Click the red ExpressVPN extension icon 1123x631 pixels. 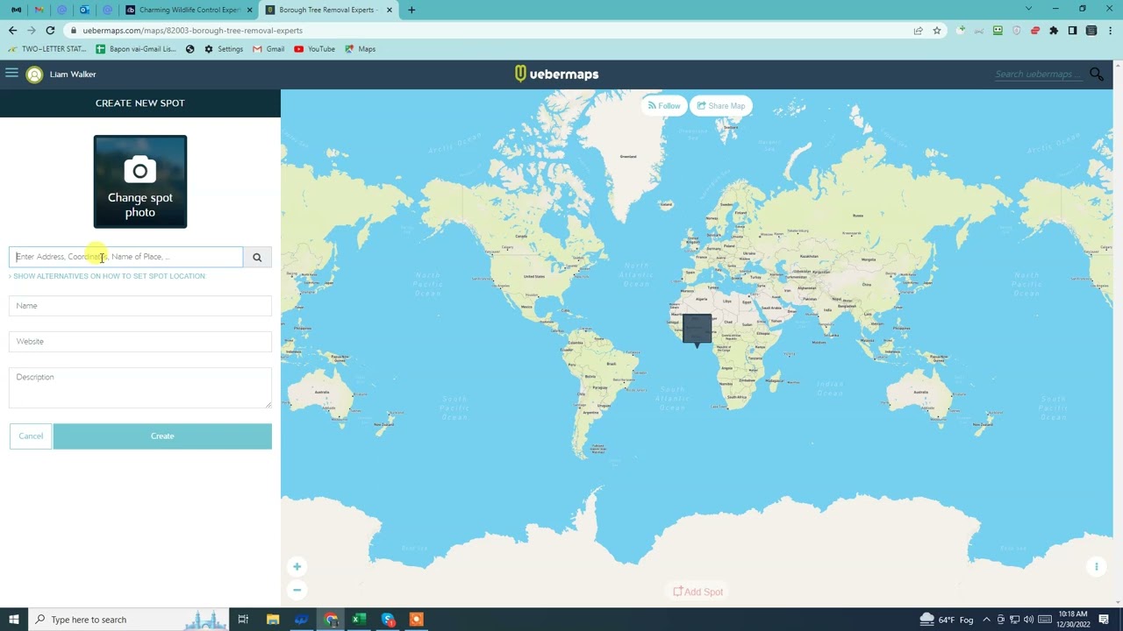(x=1035, y=31)
